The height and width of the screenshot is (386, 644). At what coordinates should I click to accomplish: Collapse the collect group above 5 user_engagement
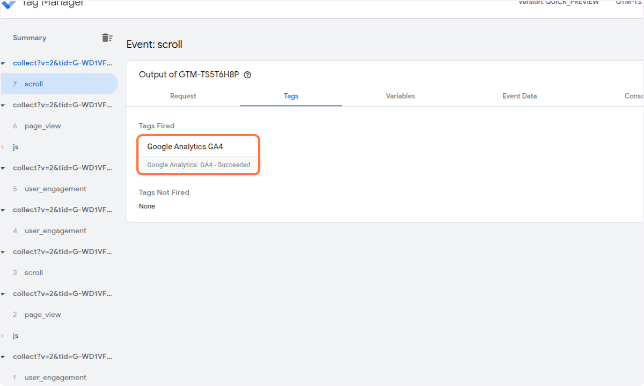(3, 168)
